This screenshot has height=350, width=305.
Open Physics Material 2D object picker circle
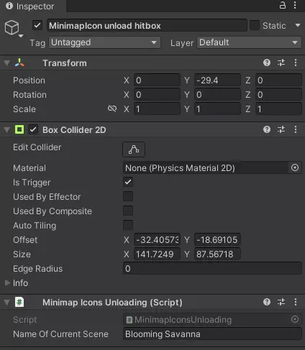(x=295, y=167)
